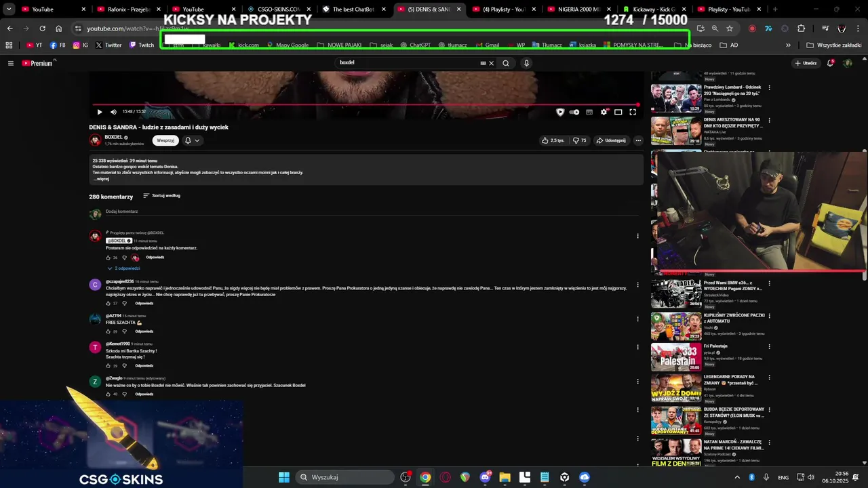This screenshot has height=488, width=868.
Task: Bookmark this page with star icon
Action: [x=730, y=28]
